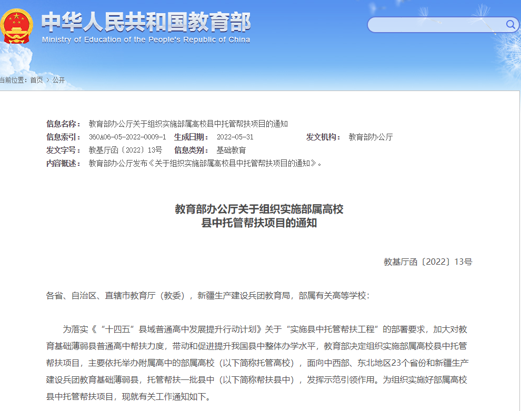Click the 生成日期 label

click(191, 137)
